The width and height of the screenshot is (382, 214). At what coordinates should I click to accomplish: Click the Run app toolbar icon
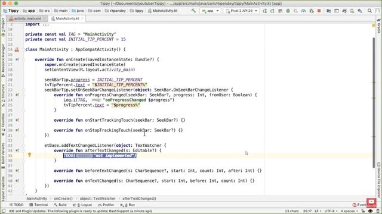pyautogui.click(x=265, y=11)
